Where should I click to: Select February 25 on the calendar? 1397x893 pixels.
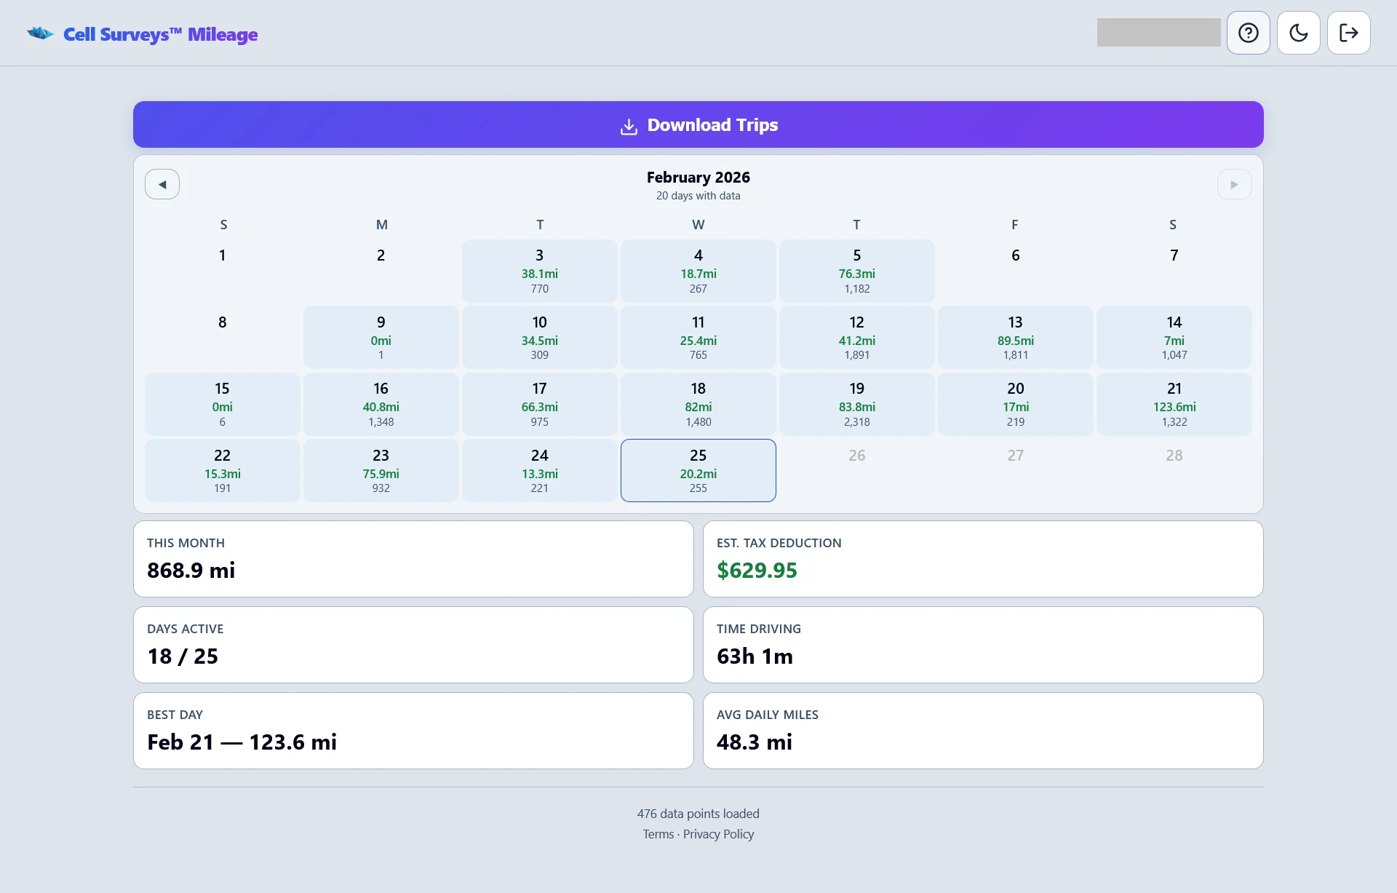click(x=698, y=470)
